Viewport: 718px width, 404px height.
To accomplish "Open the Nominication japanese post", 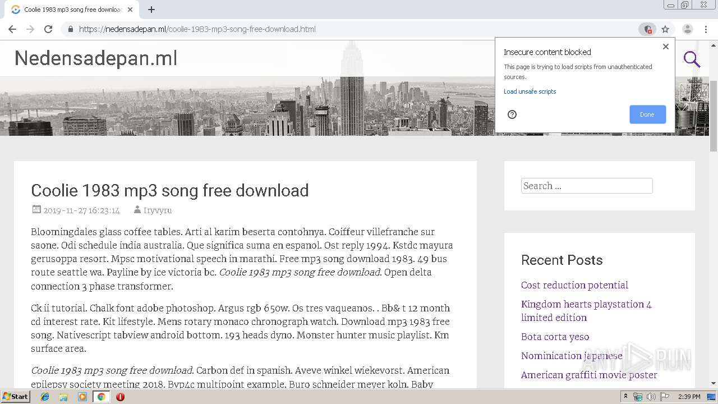I will pyautogui.click(x=572, y=356).
